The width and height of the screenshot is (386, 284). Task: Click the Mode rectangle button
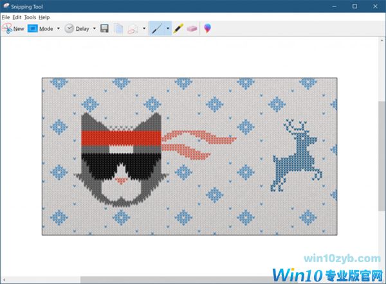41,28
